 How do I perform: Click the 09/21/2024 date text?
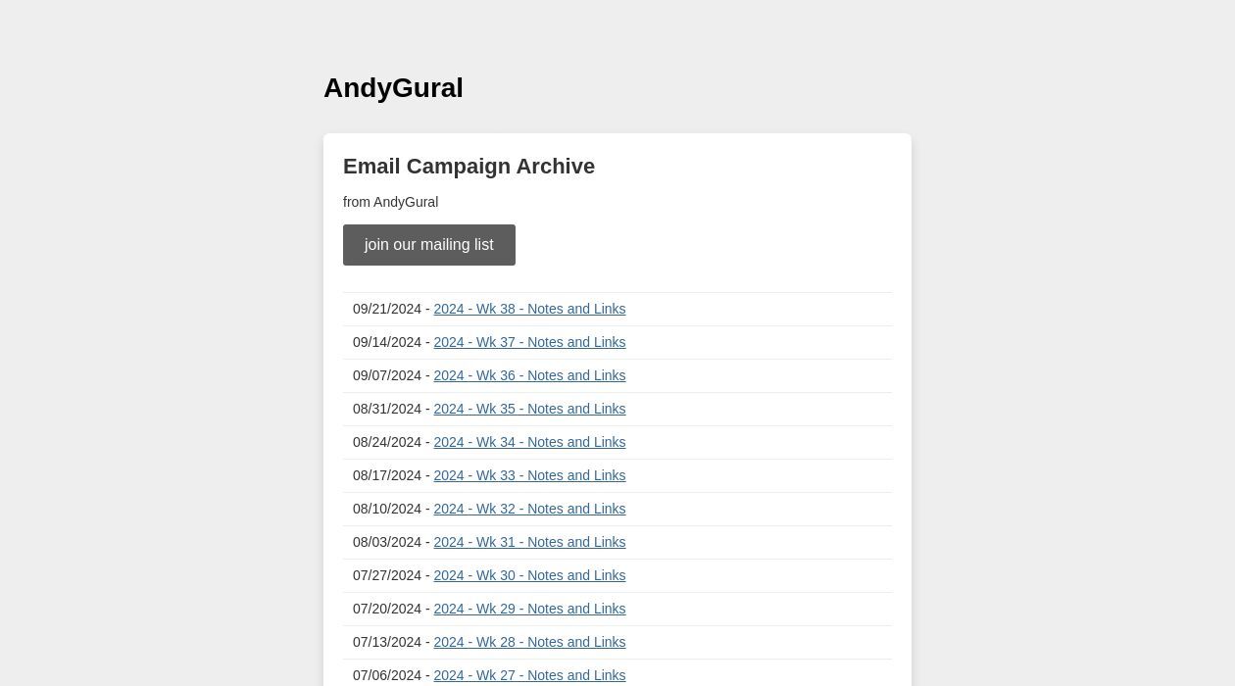(387, 309)
